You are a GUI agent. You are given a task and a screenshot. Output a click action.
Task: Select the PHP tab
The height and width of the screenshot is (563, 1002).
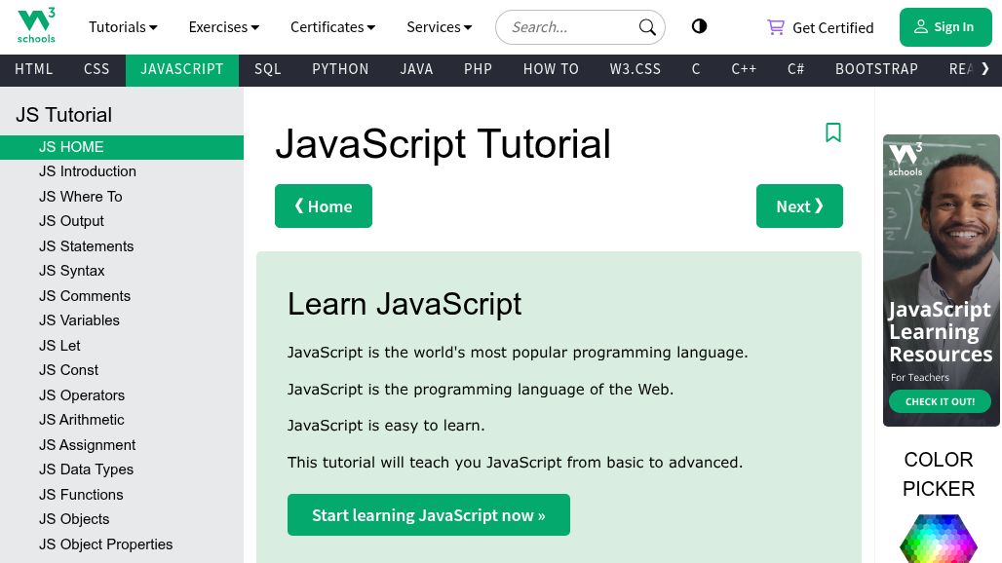pos(478,69)
